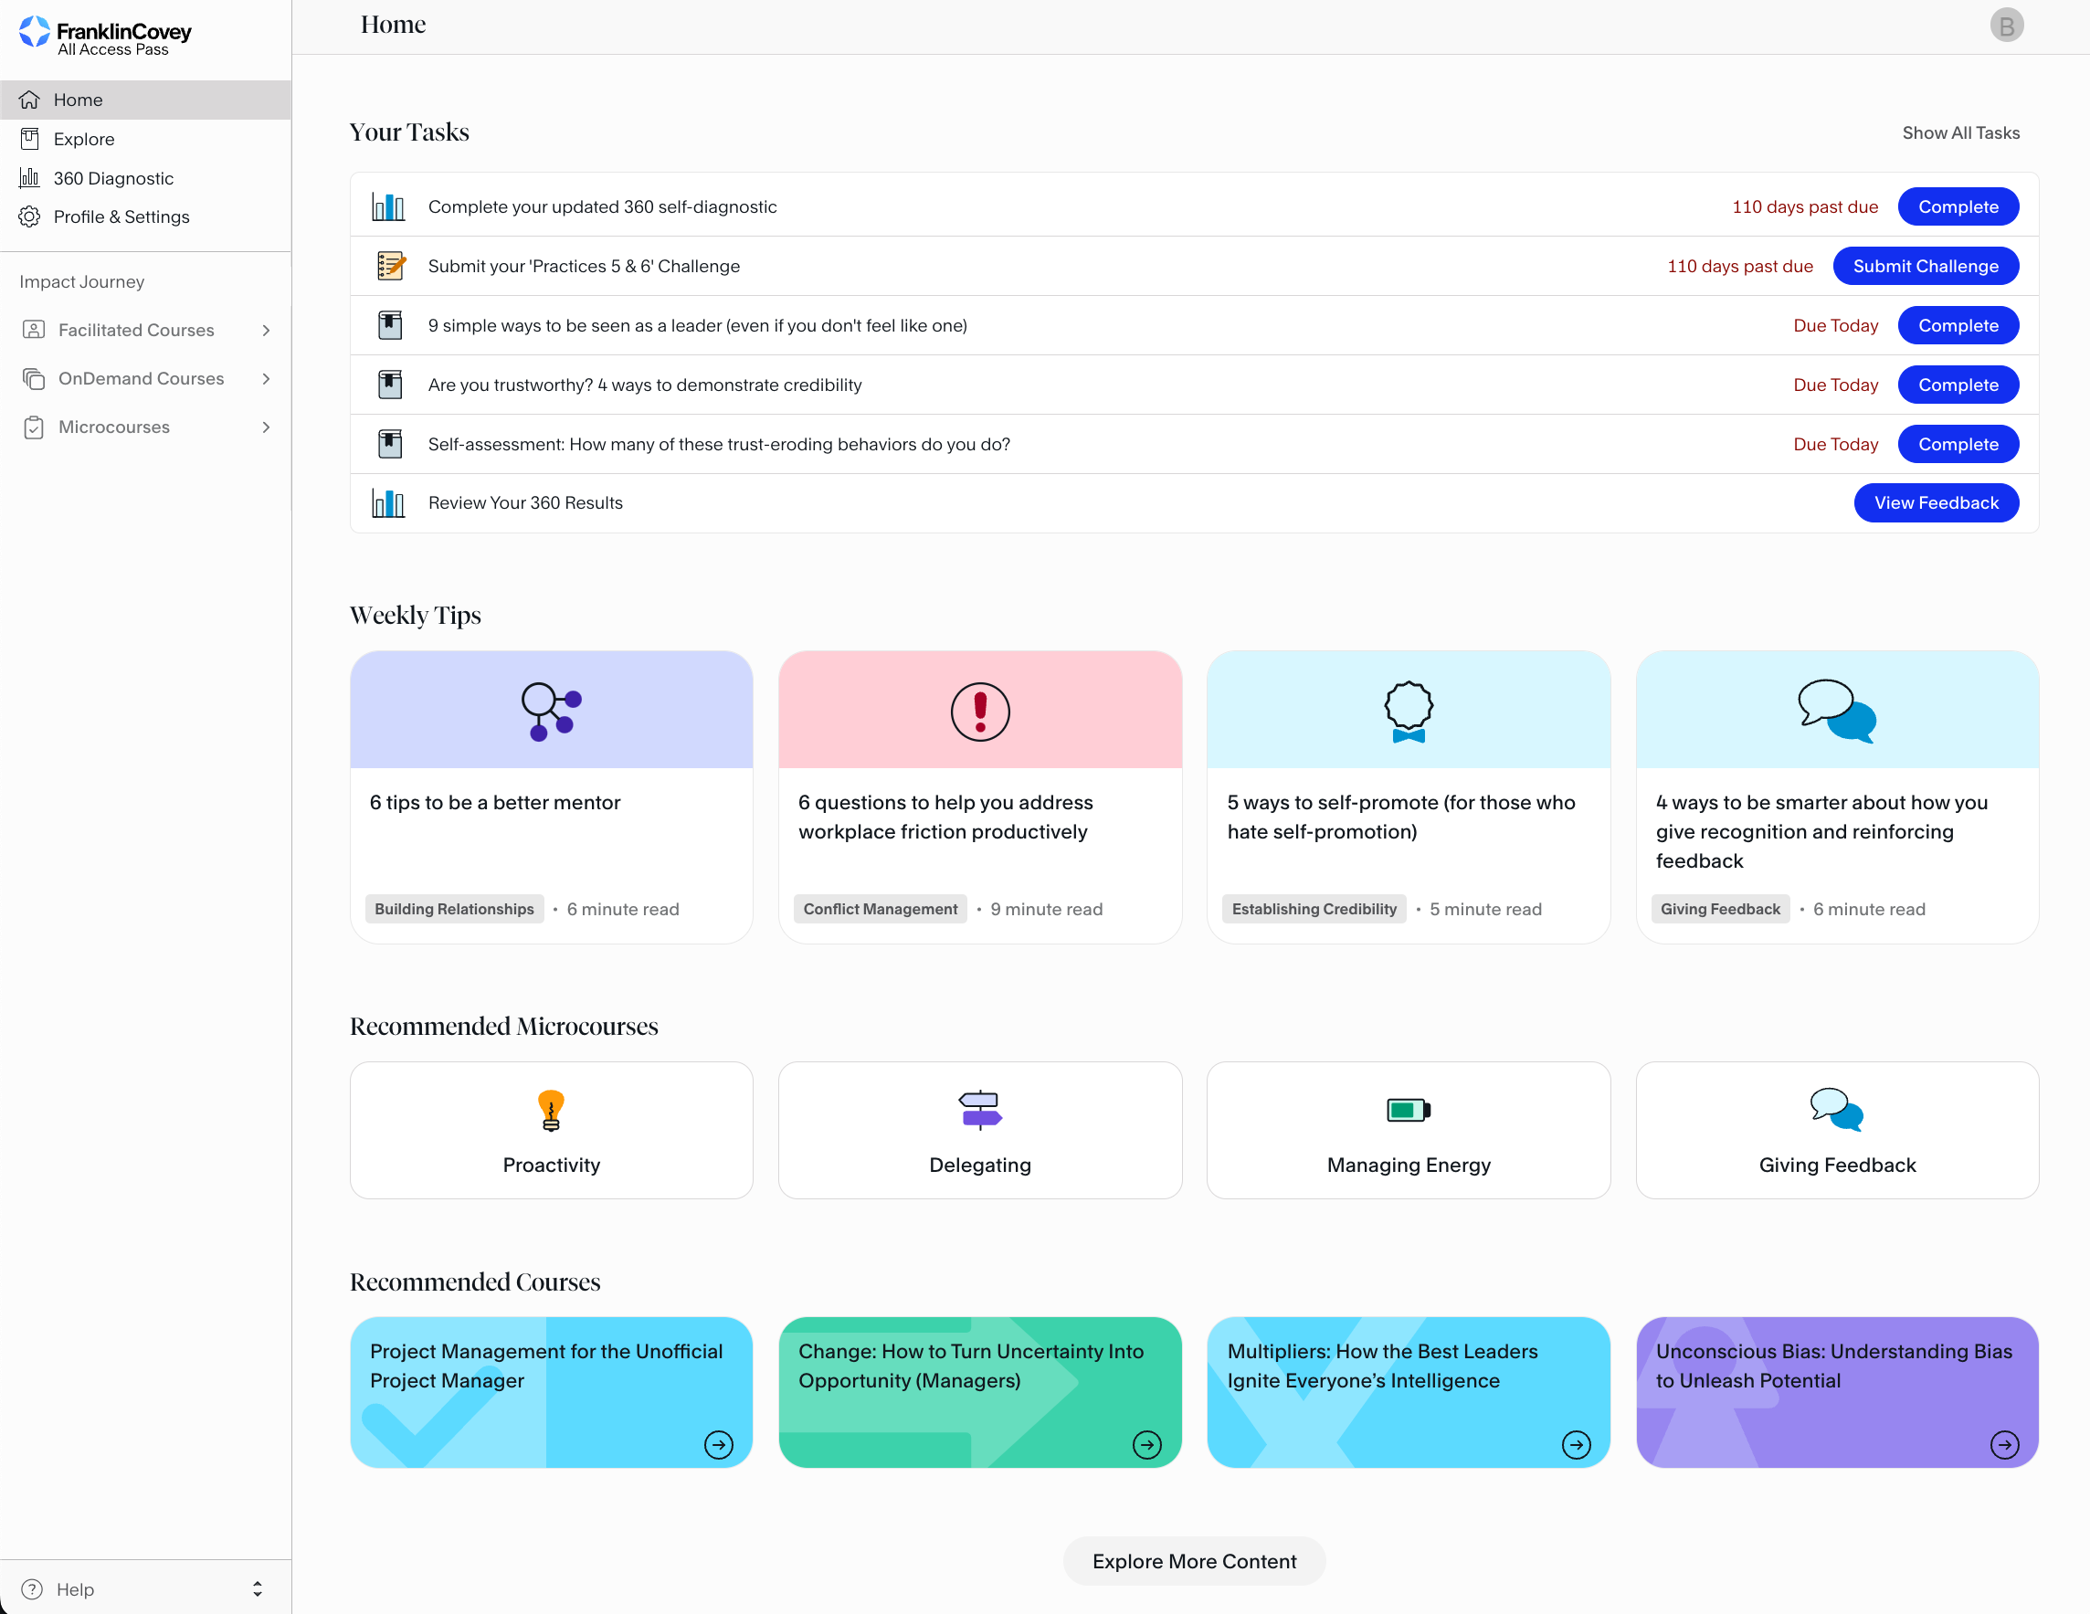Viewport: 2090px width, 1614px height.
Task: Open the better mentor weekly tip card
Action: tap(551, 797)
